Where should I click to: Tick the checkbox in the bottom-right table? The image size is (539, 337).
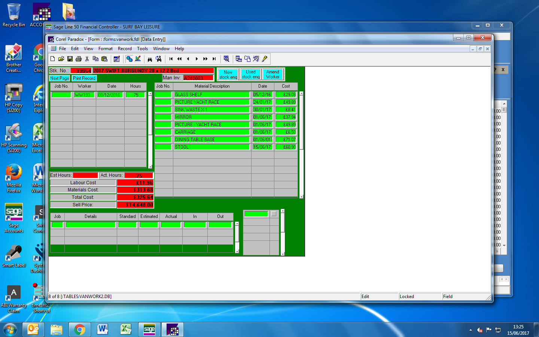coord(274,214)
